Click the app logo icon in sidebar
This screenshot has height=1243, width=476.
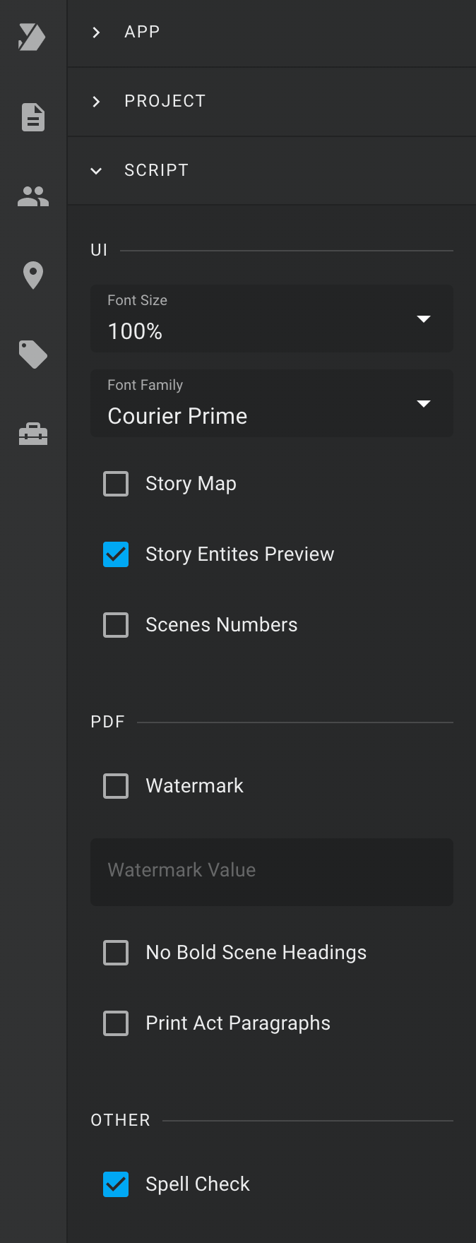(x=32, y=37)
